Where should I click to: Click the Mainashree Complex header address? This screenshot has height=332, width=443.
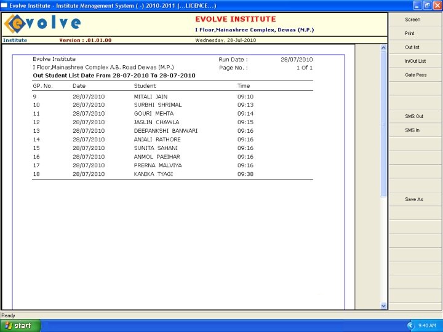[255, 30]
